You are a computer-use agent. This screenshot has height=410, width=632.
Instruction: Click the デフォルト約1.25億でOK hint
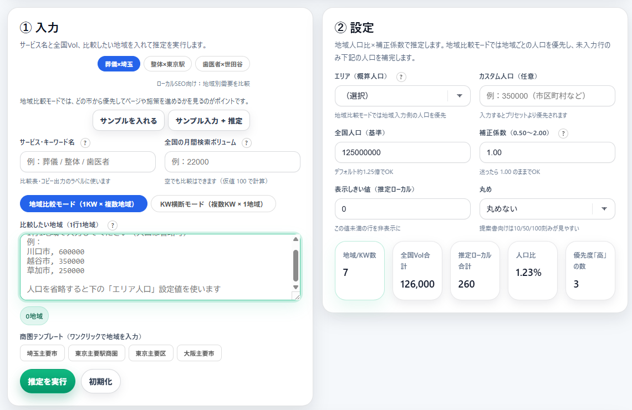pos(364,172)
